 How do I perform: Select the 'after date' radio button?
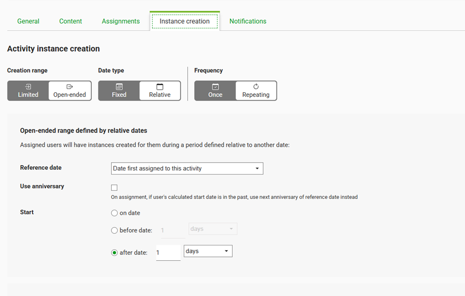click(x=114, y=253)
